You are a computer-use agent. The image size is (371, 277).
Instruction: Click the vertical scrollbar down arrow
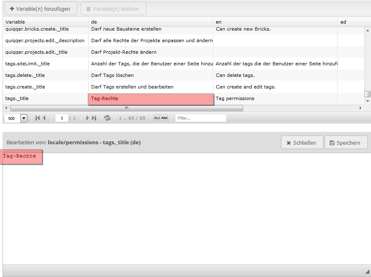[x=367, y=100]
